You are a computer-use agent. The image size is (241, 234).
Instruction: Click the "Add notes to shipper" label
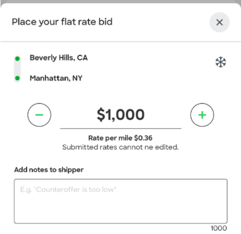coord(49,170)
